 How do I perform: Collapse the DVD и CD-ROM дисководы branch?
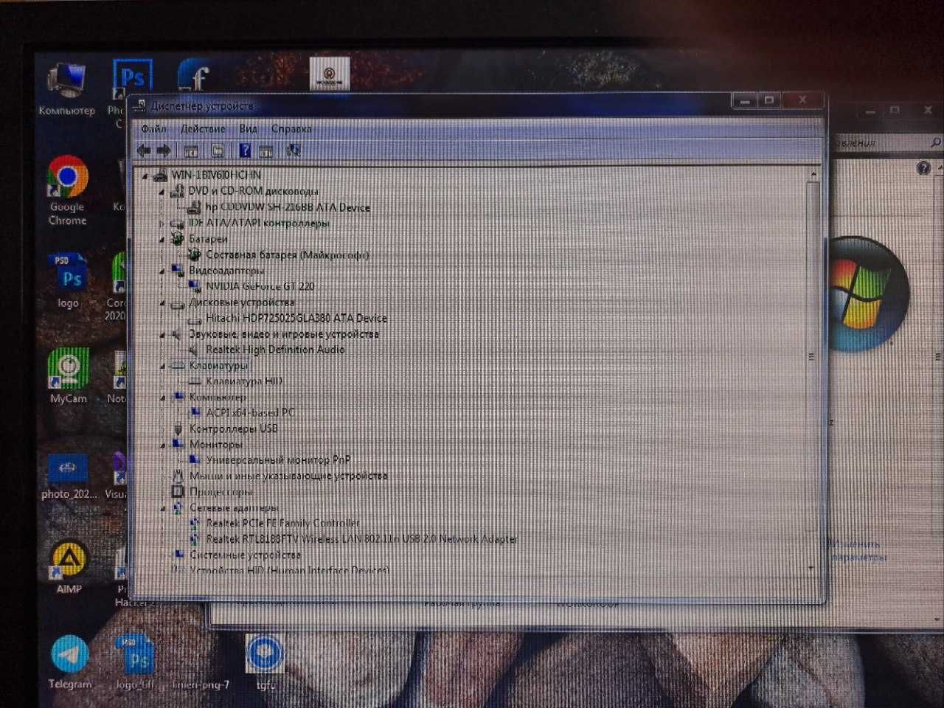click(162, 191)
